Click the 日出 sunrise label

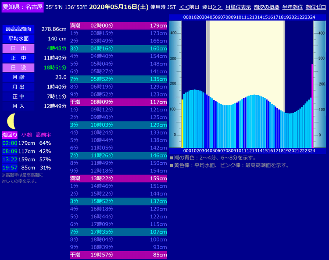coord(18,48)
